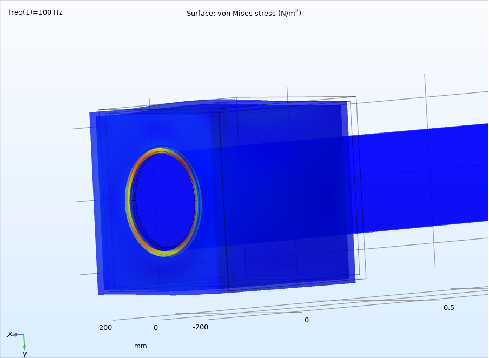Viewport: 489px width, 358px height.
Task: Click the axis tick label '-0.5'
Action: point(447,308)
